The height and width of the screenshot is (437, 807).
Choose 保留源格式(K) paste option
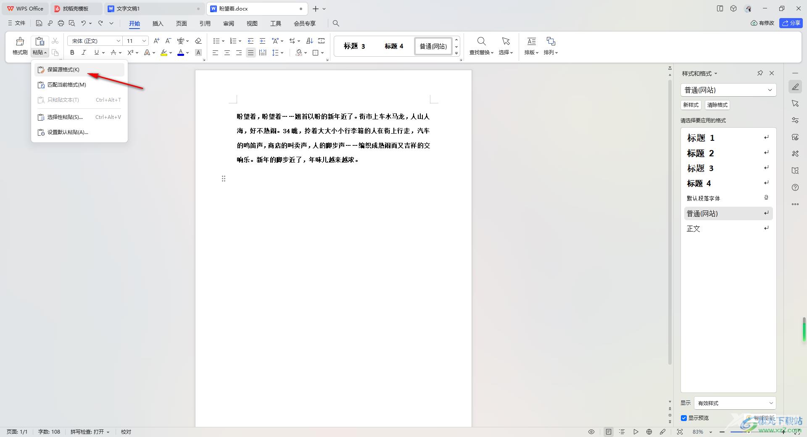79,70
